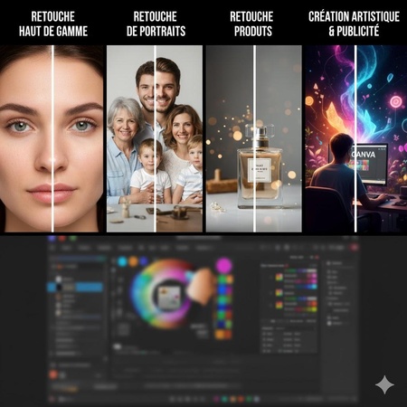Click the CANVA text on the monitor

364,155
